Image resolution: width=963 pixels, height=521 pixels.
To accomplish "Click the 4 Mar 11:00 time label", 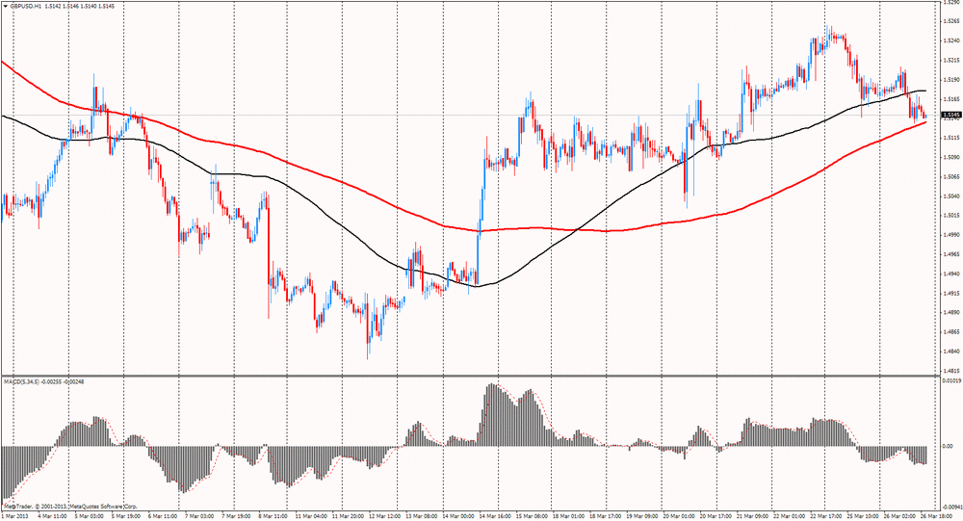I will (x=51, y=517).
